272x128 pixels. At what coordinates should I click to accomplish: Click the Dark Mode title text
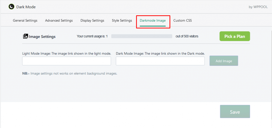tap(26, 7)
